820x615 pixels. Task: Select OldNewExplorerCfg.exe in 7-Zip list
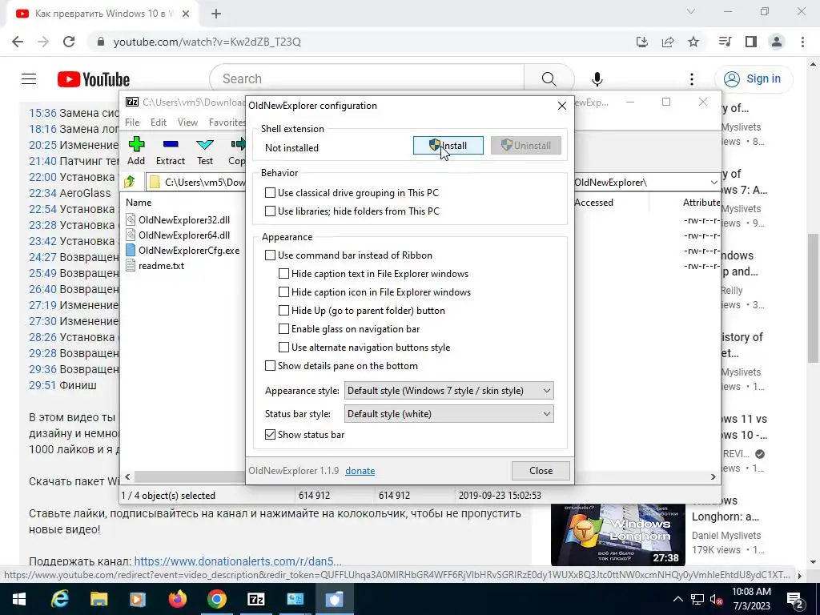click(x=183, y=251)
